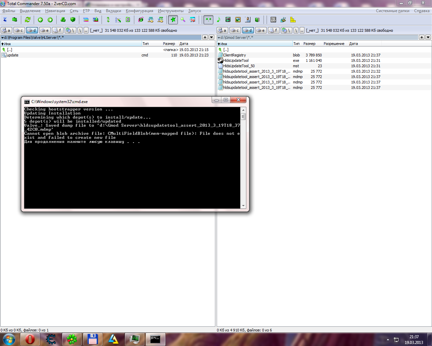Screen dimensions: 432x346
Task: Select drive d in left panel
Action: (x=32, y=30)
